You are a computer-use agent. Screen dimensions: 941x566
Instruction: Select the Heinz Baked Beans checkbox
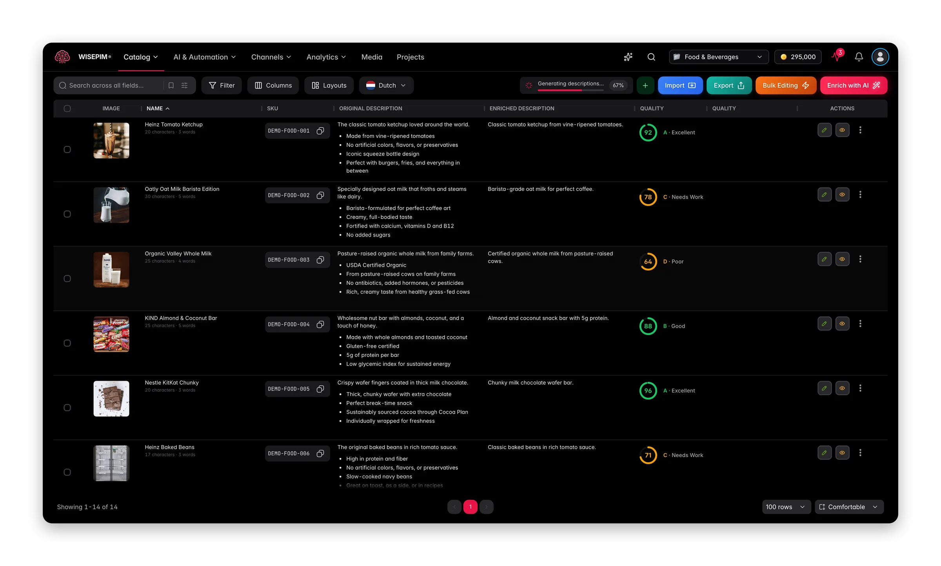(x=67, y=472)
